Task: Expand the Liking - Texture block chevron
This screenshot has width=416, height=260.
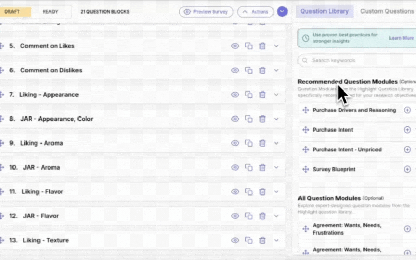Action: (x=276, y=240)
